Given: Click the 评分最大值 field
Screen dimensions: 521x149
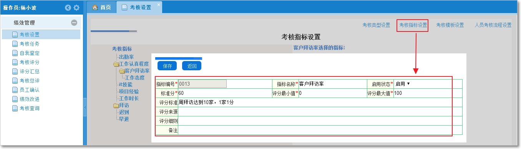Looking at the screenshot, I should coord(428,93).
